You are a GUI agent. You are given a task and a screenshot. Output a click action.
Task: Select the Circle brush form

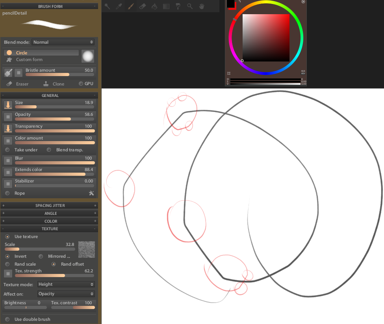point(41,53)
